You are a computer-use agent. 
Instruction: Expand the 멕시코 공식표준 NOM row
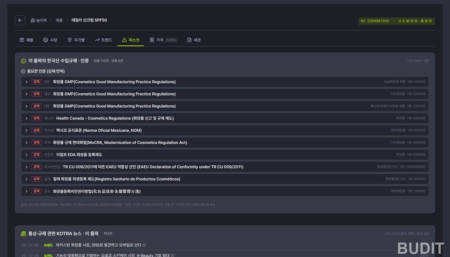225,130
